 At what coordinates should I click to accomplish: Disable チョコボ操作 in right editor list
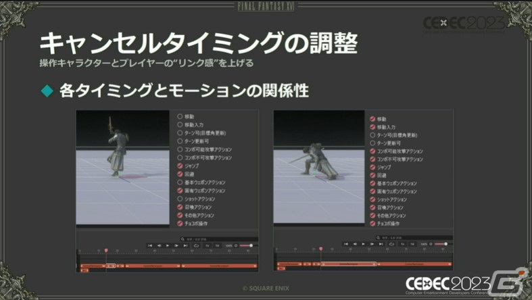[x=372, y=224]
